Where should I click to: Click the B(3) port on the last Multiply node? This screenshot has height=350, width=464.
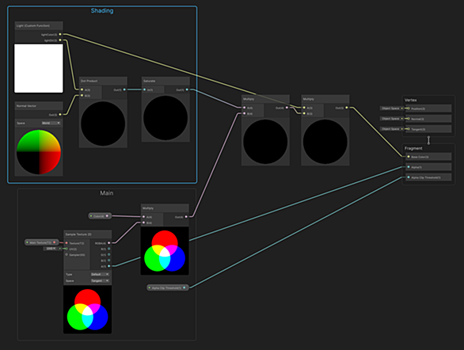[304, 113]
